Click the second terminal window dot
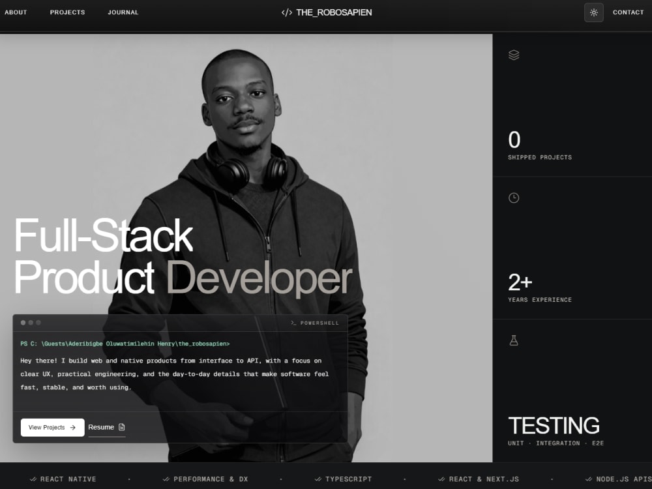Viewport: 652px width, 489px height. click(x=31, y=323)
